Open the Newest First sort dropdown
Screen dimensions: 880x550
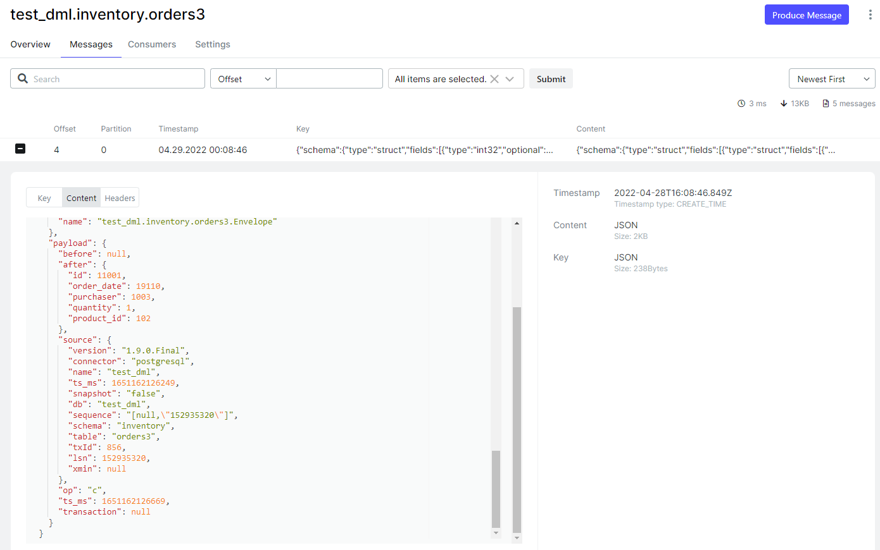pyautogui.click(x=832, y=78)
